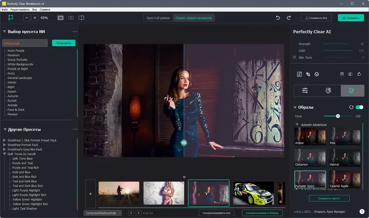Toggle the Образы on/off switch
This screenshot has height=218, width=369.
359,107
